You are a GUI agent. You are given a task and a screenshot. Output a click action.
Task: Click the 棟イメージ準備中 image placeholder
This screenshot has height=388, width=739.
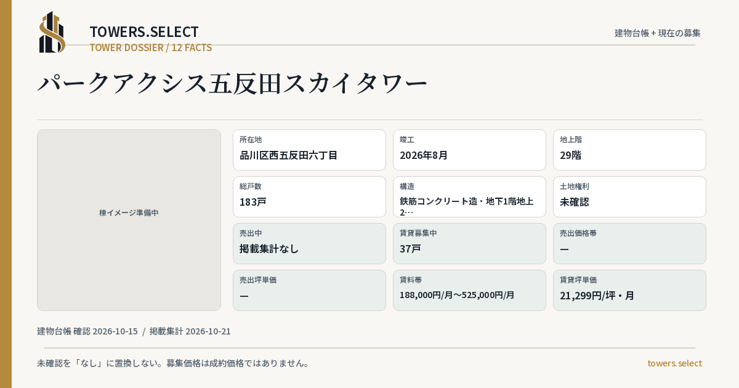coord(129,220)
